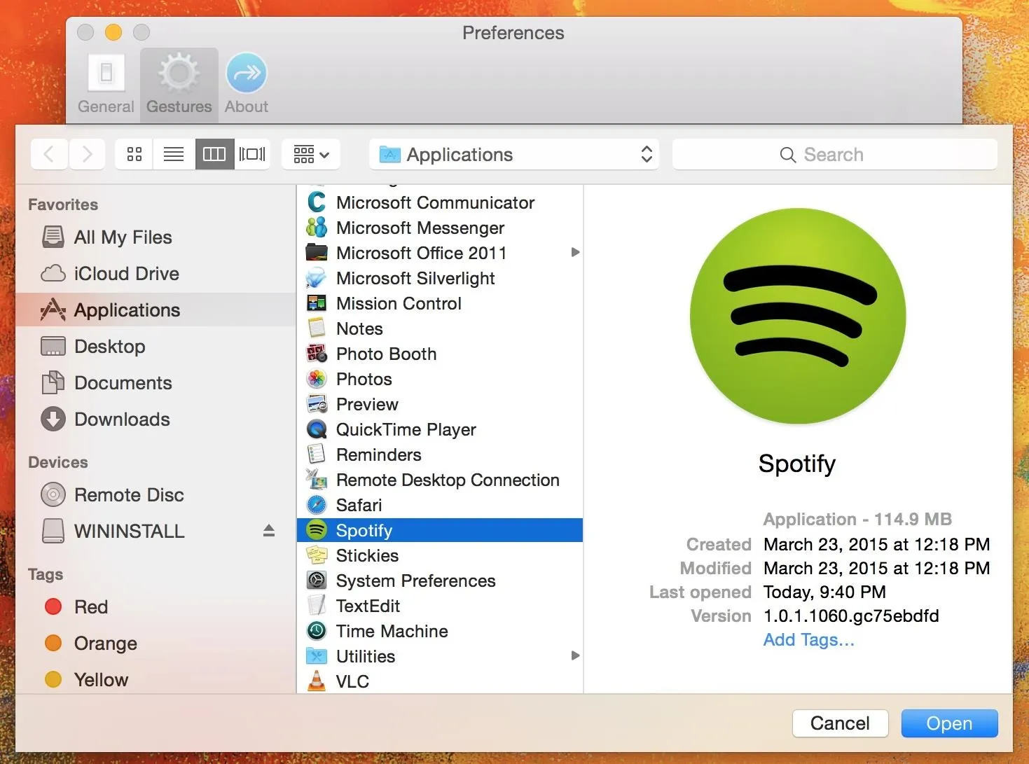Select Safari app icon
This screenshot has width=1029, height=764.
(317, 505)
